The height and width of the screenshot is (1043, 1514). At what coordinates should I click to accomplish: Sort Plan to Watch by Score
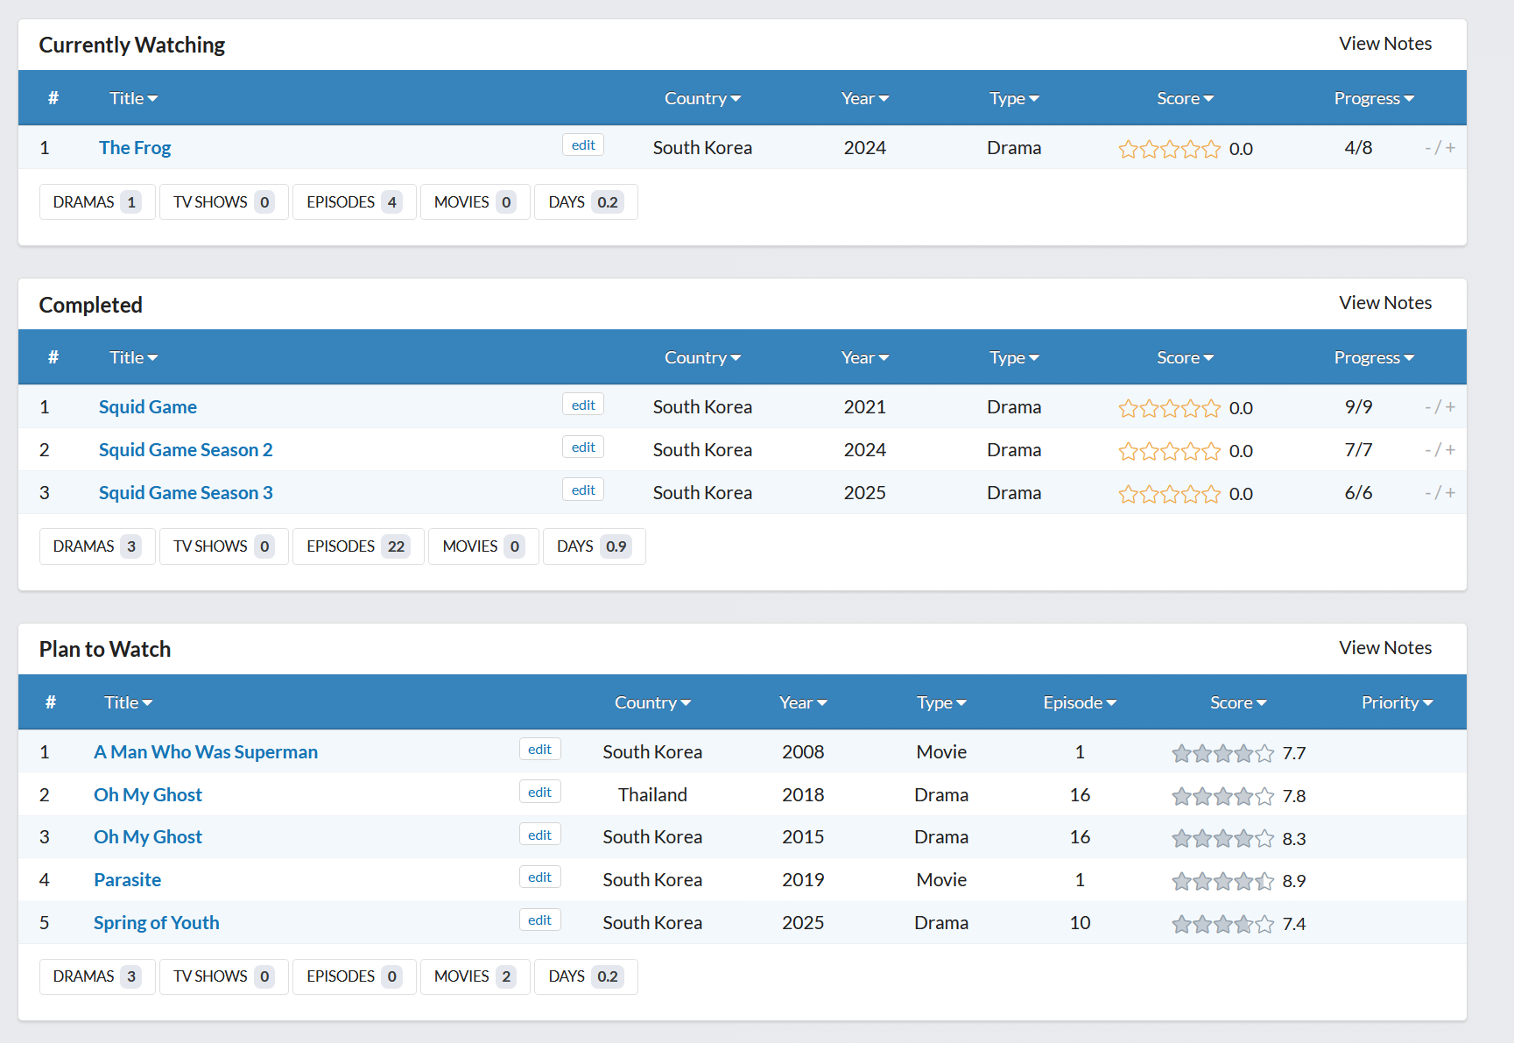click(1238, 702)
